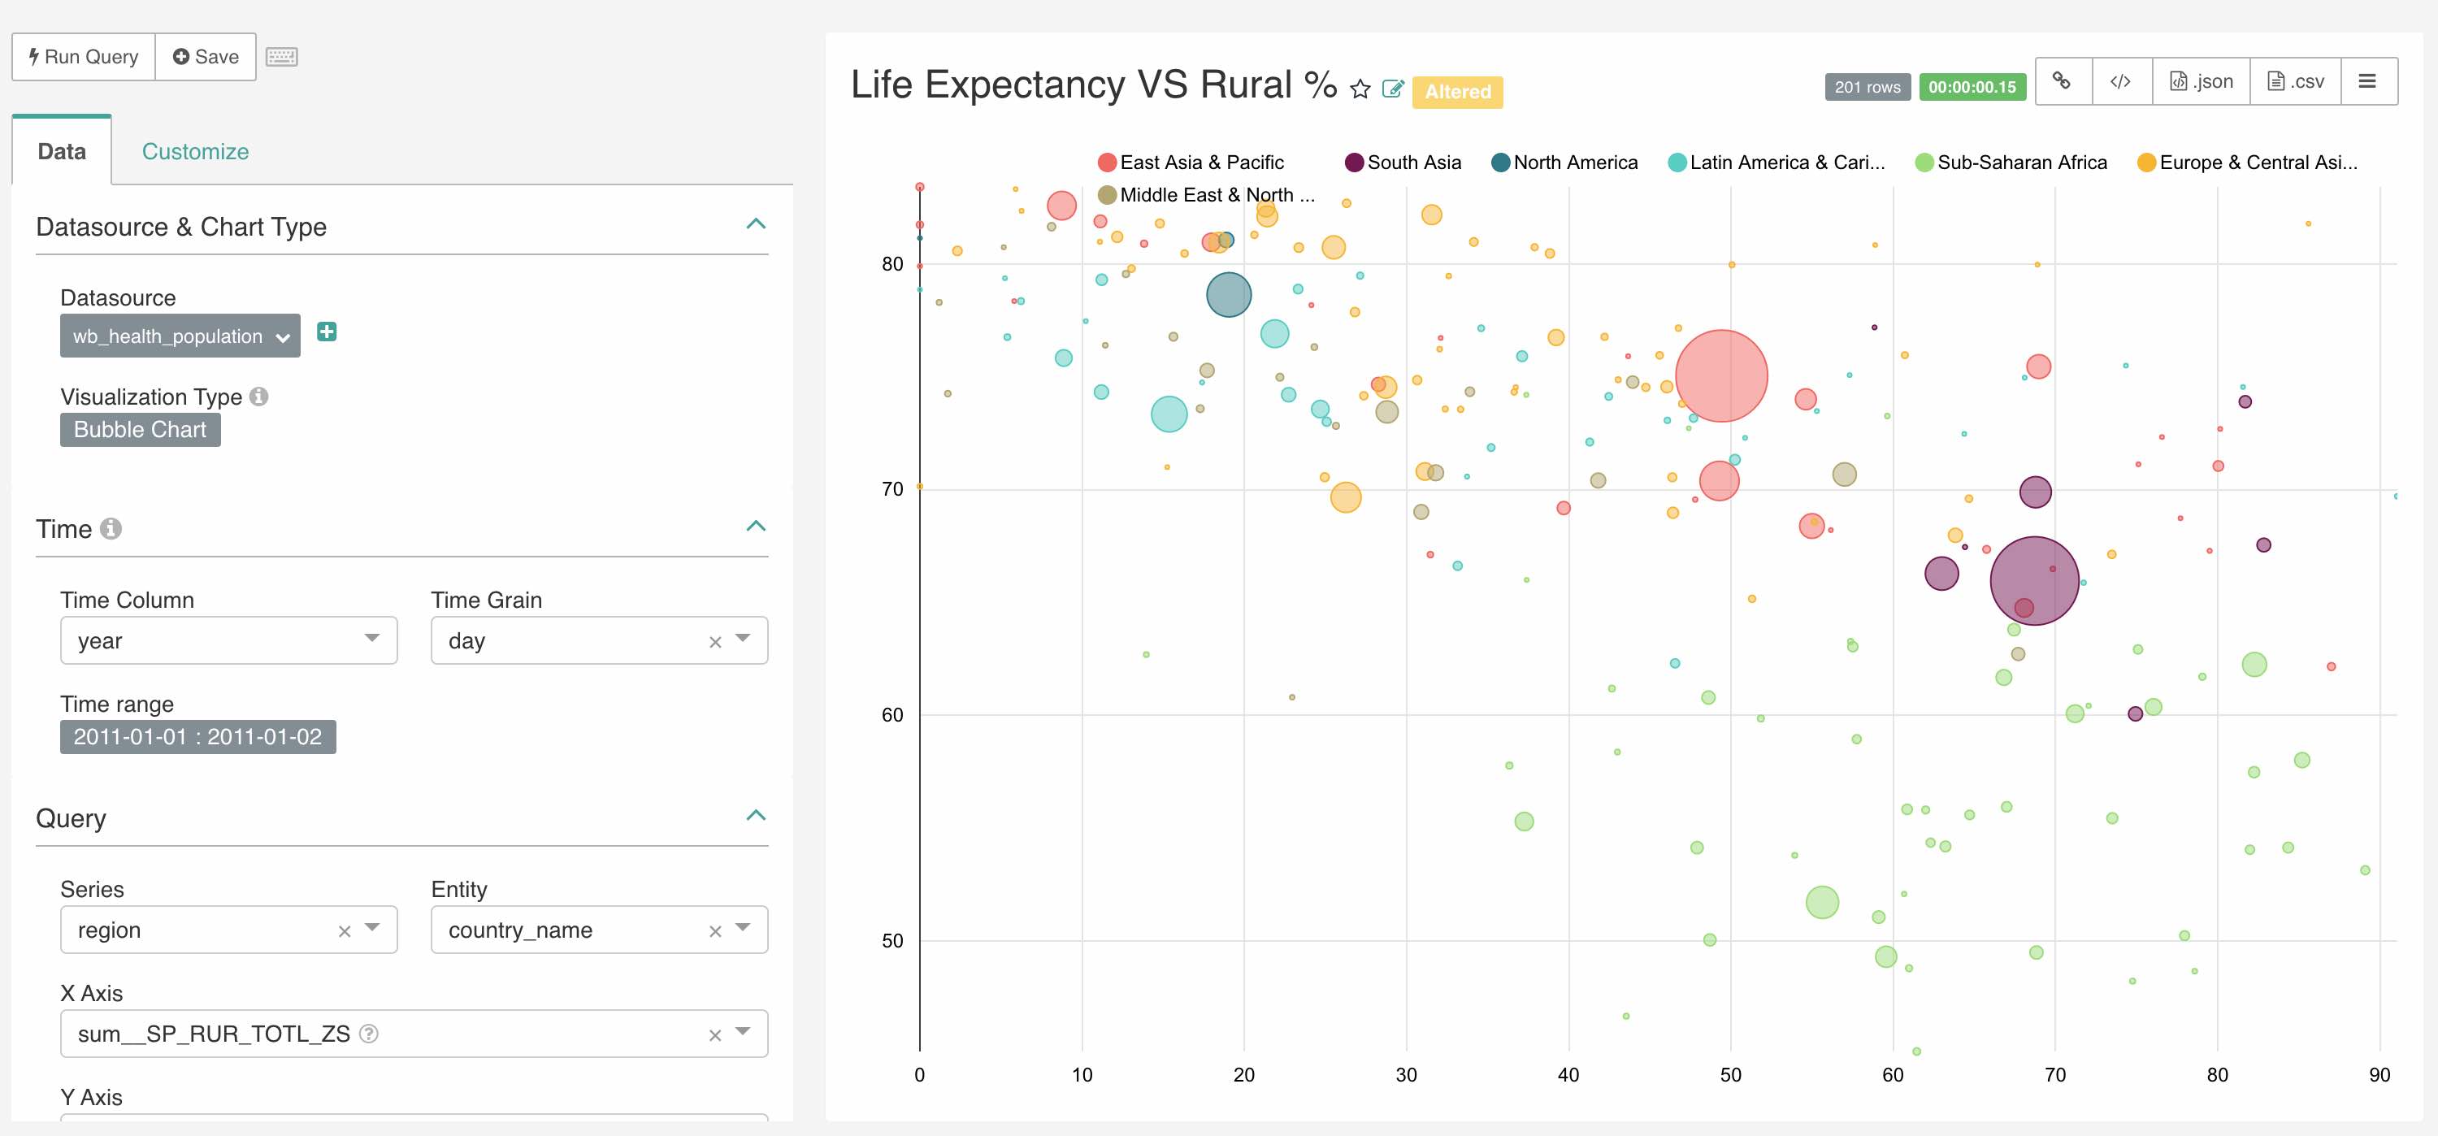
Task: Click the star favorite icon
Action: tap(1360, 89)
